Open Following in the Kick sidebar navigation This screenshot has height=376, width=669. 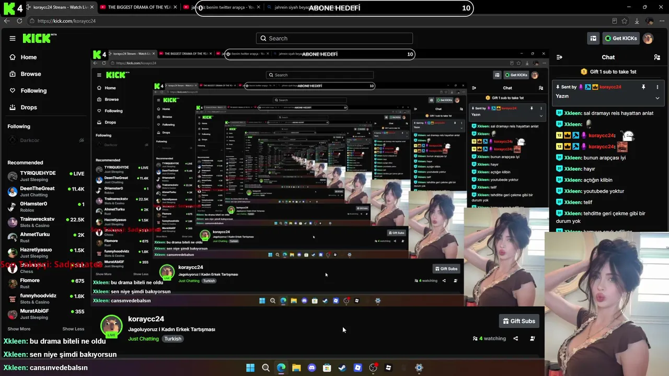pyautogui.click(x=28, y=91)
